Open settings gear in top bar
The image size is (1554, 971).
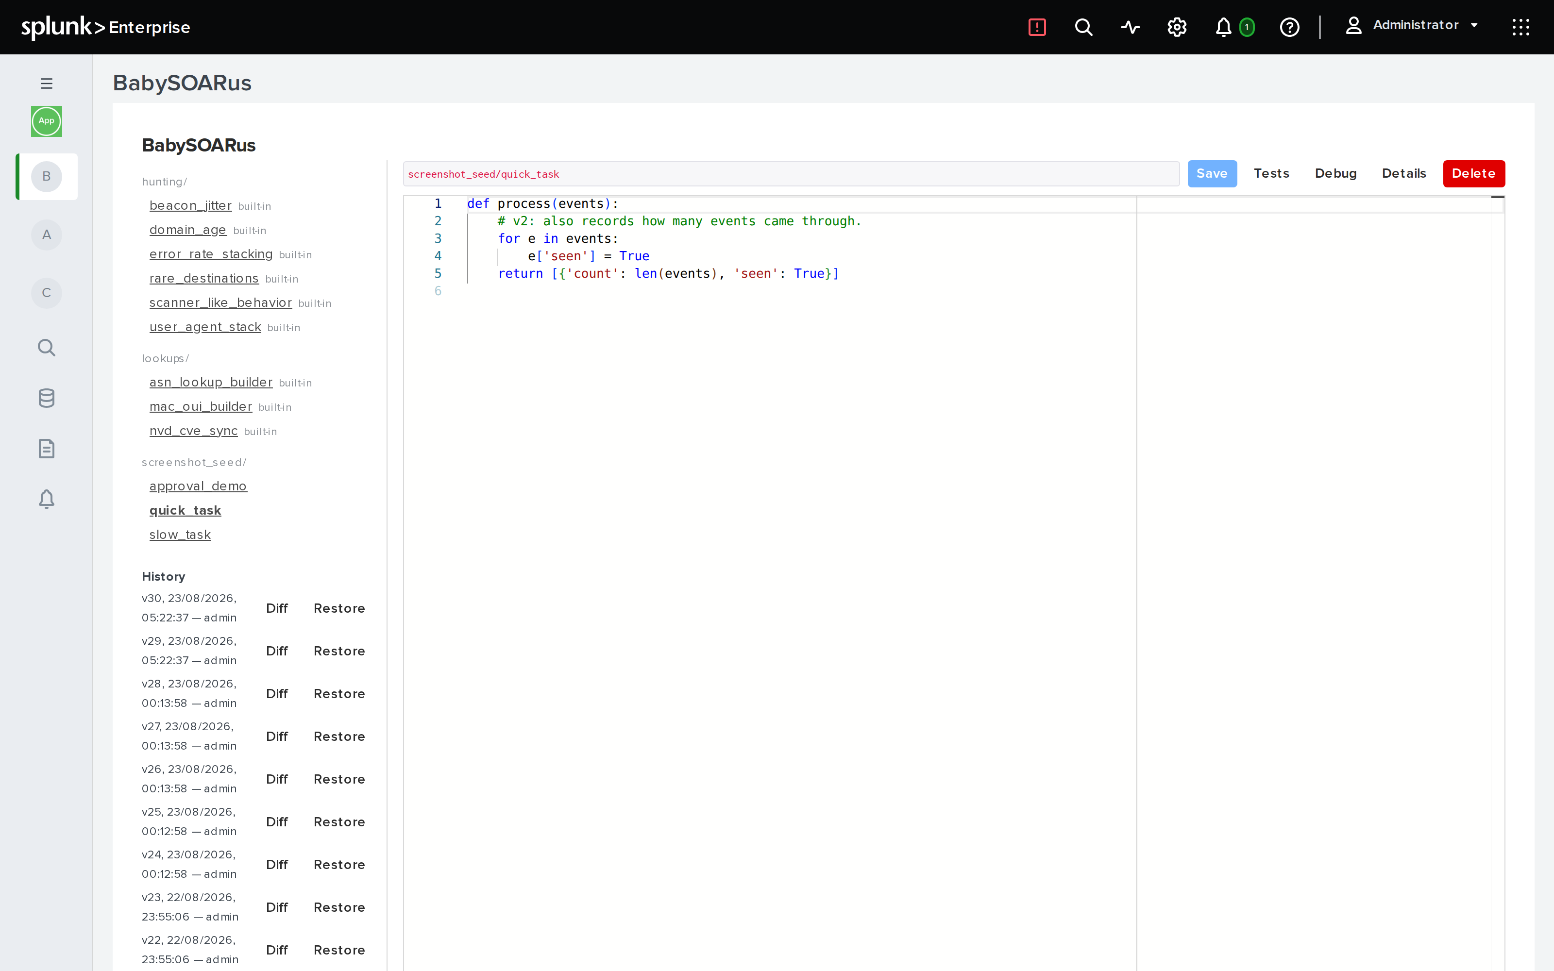click(x=1177, y=27)
